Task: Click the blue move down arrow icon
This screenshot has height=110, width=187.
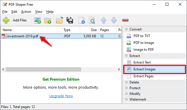Action: 114,20
